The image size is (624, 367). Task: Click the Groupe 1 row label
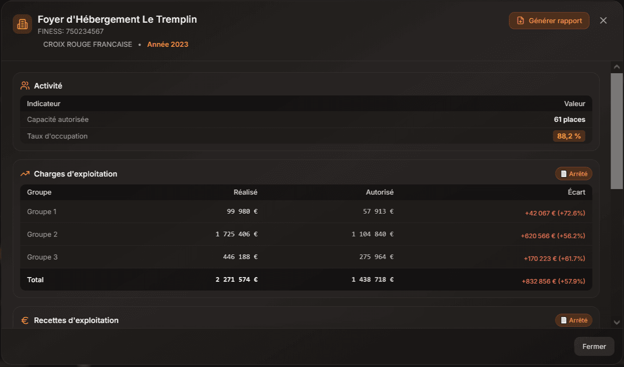tap(42, 212)
